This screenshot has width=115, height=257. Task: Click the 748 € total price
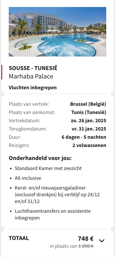coord(86,239)
